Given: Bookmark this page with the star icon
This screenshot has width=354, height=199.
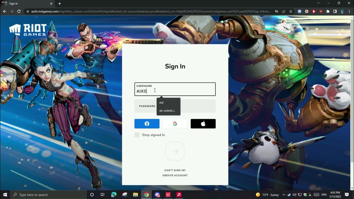Looking at the screenshot, I should [291, 11].
